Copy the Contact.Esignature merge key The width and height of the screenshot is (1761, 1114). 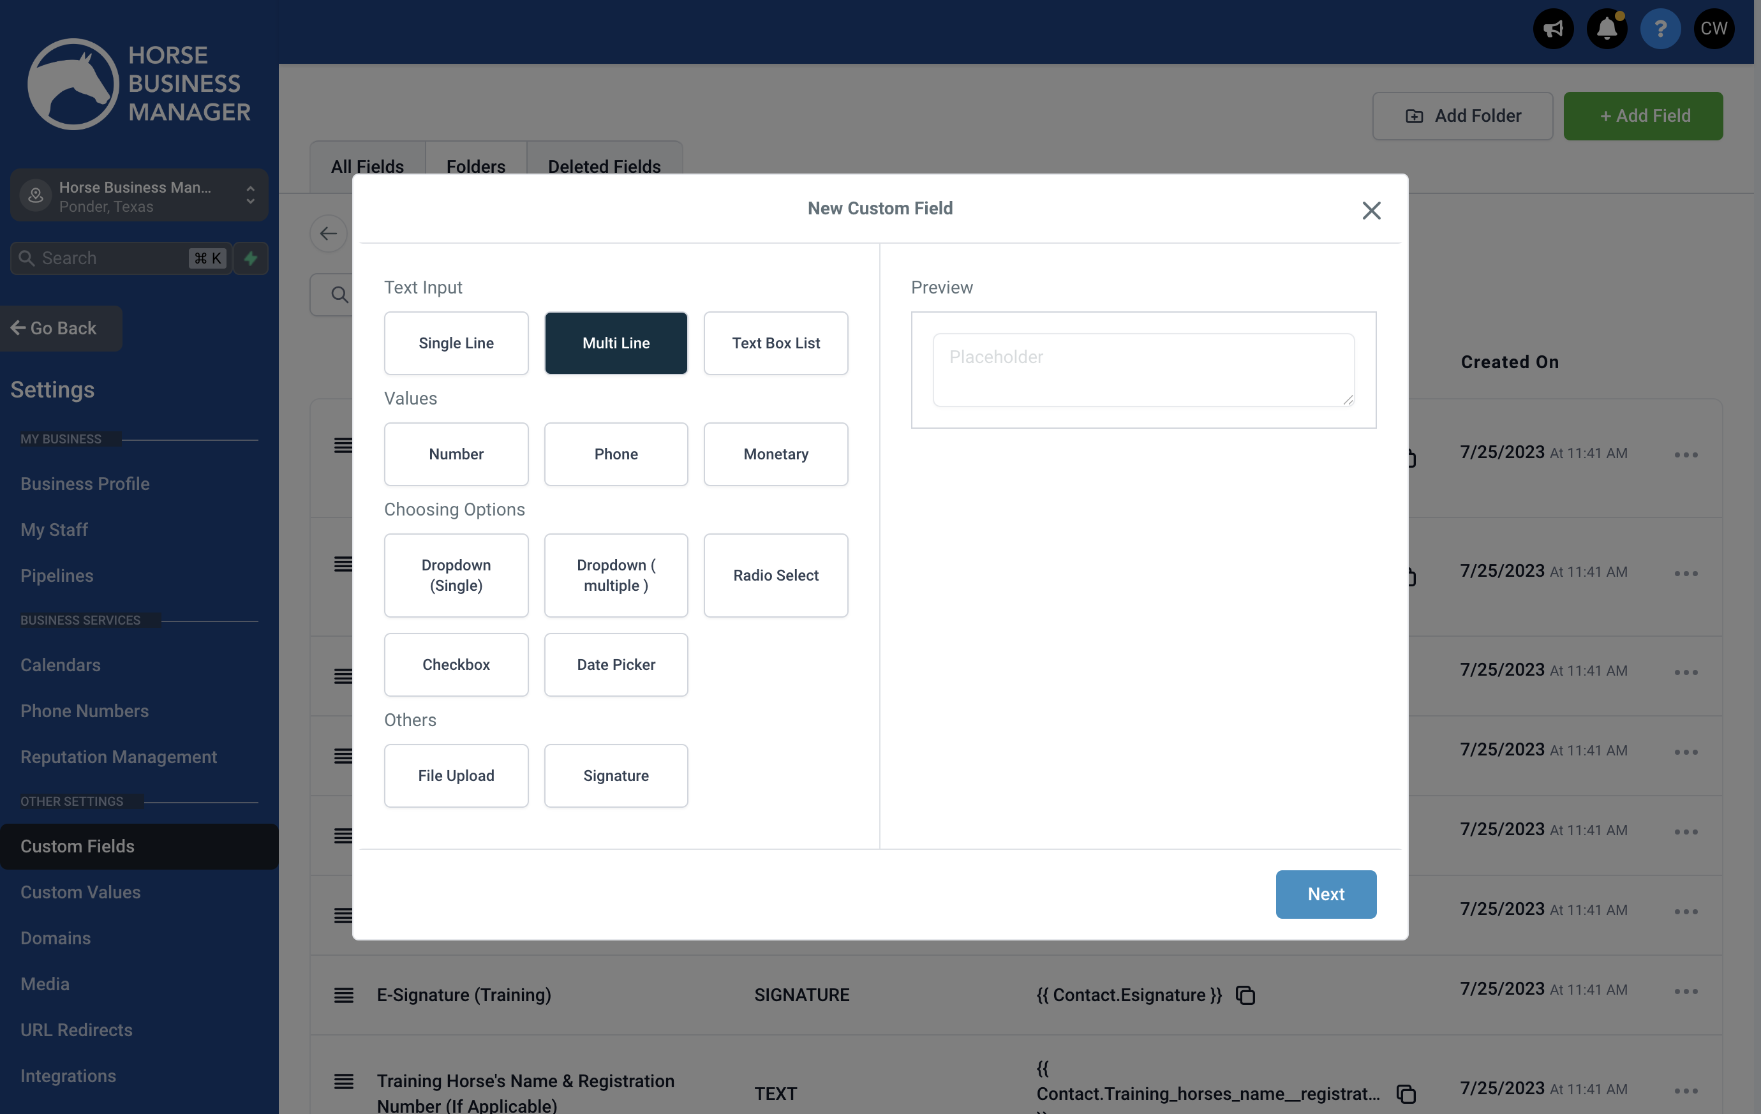coord(1245,995)
